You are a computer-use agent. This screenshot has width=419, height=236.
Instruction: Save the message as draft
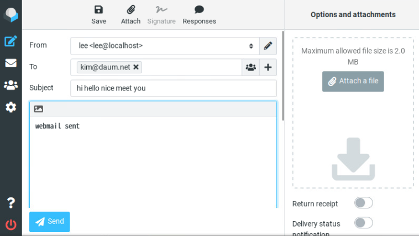point(98,15)
